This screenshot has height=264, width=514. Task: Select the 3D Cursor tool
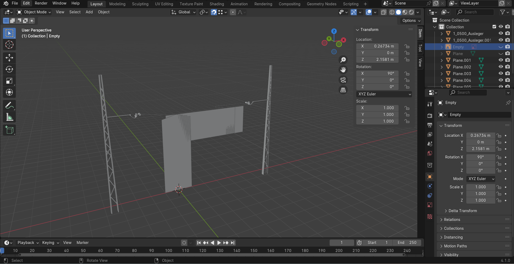click(9, 45)
